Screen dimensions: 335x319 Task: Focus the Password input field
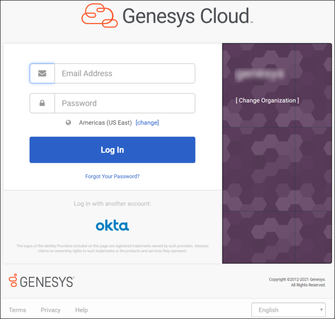click(x=125, y=103)
